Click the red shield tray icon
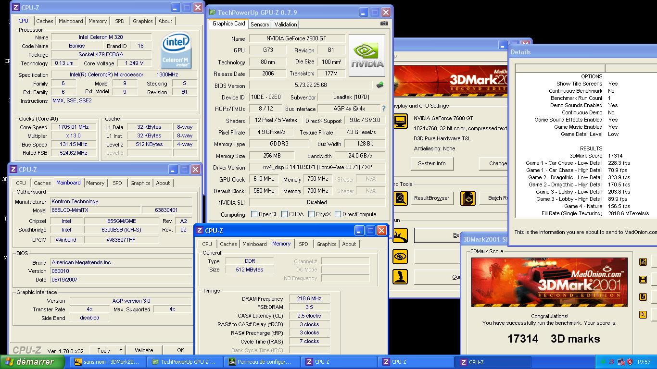This screenshot has width=657, height=369. 630,362
